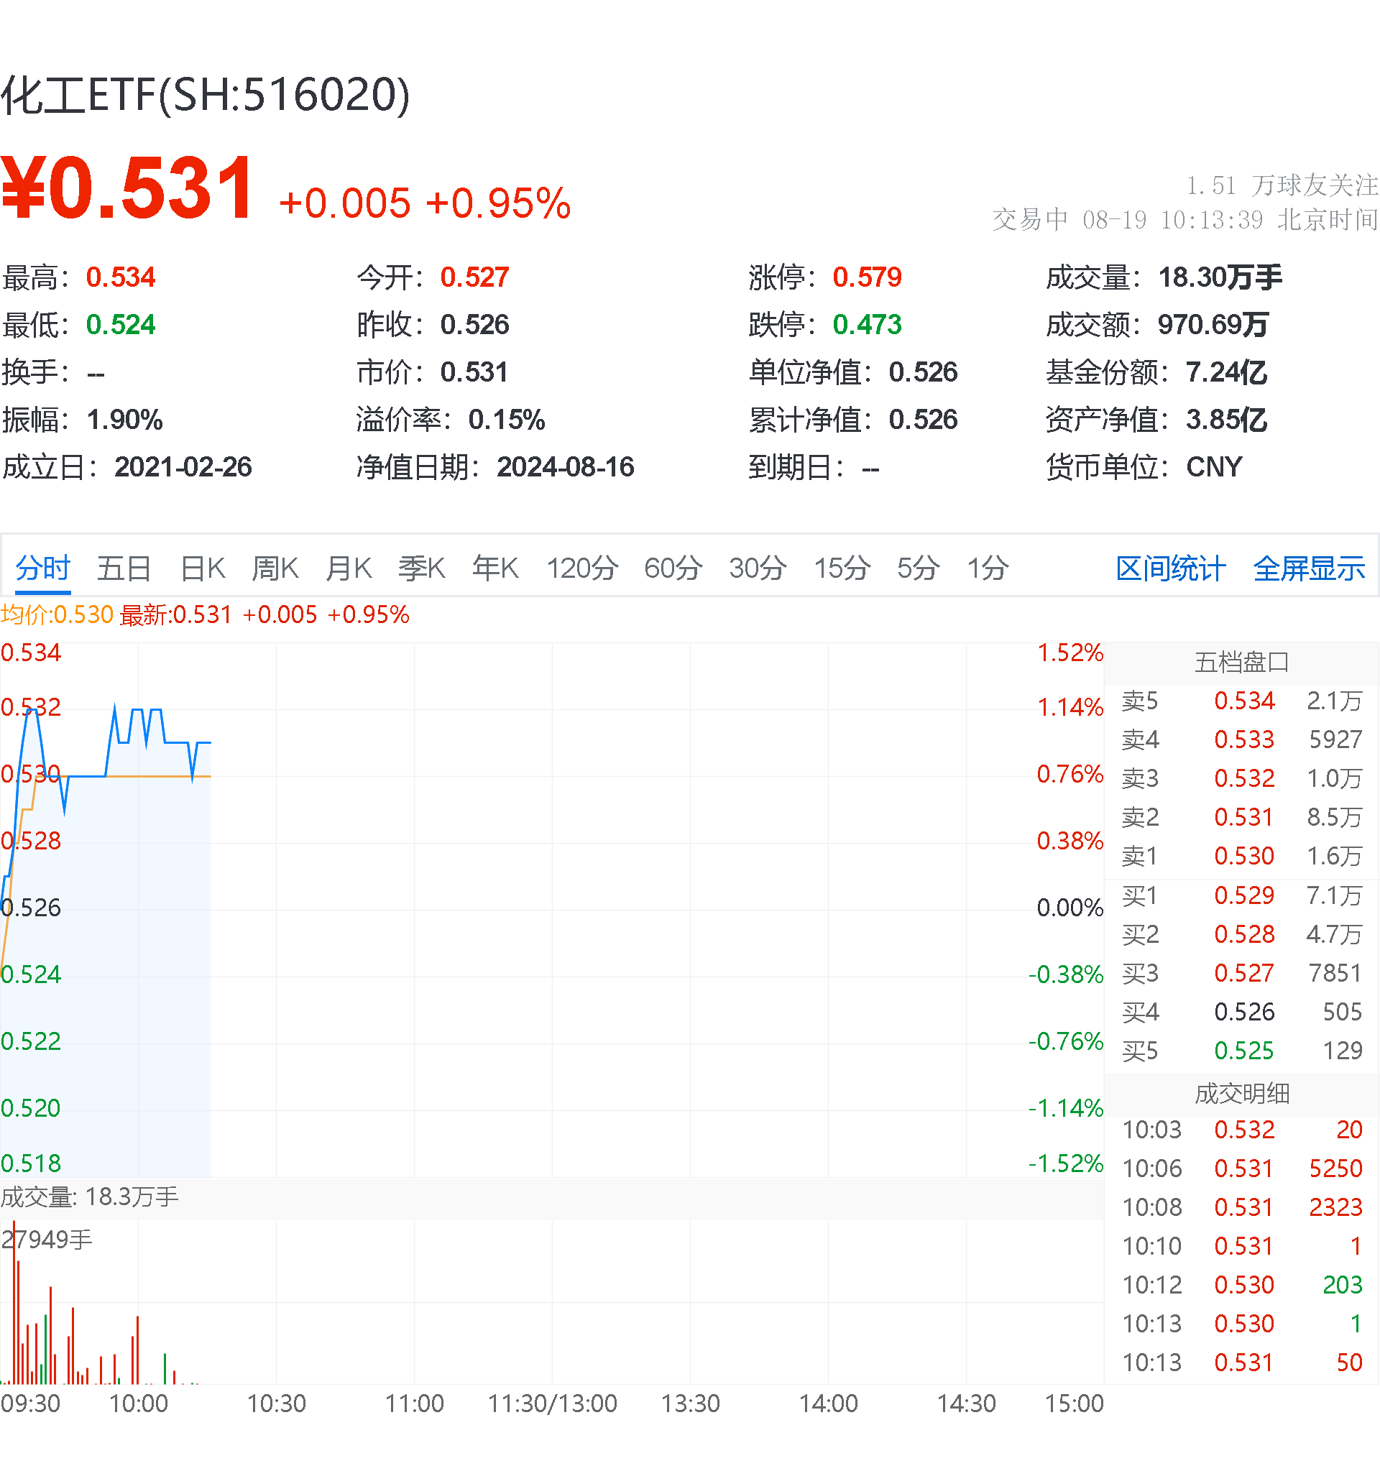This screenshot has height=1466, width=1380.
Task: Switch to 30分 interval chart
Action: (758, 568)
